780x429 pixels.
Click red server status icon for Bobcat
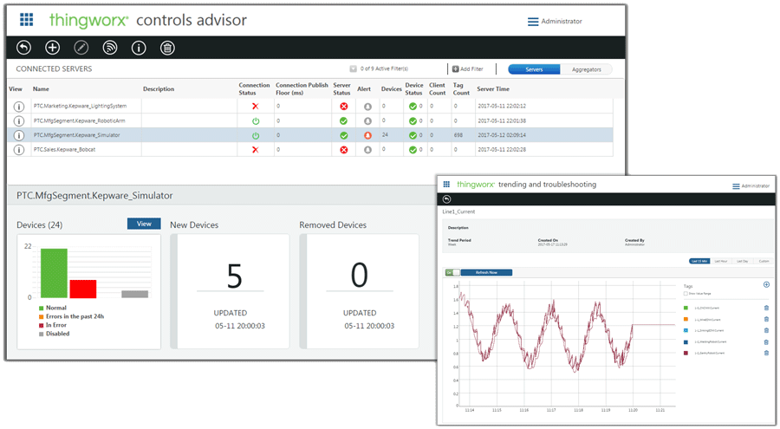point(343,150)
